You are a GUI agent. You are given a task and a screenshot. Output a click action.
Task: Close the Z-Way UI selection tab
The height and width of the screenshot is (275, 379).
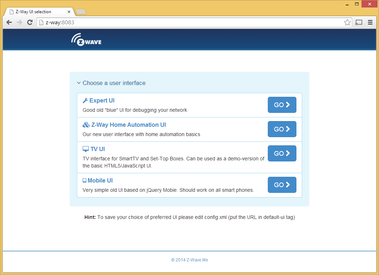pyautogui.click(x=69, y=11)
